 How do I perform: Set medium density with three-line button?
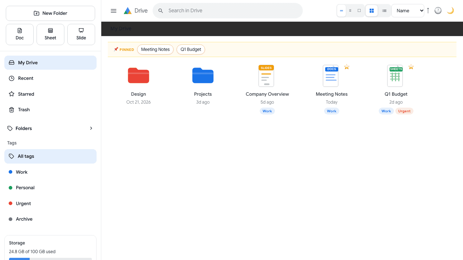350,11
